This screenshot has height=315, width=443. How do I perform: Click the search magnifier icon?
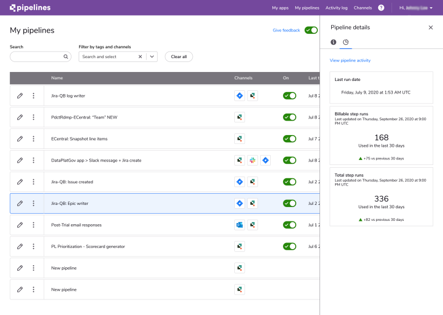66,56
